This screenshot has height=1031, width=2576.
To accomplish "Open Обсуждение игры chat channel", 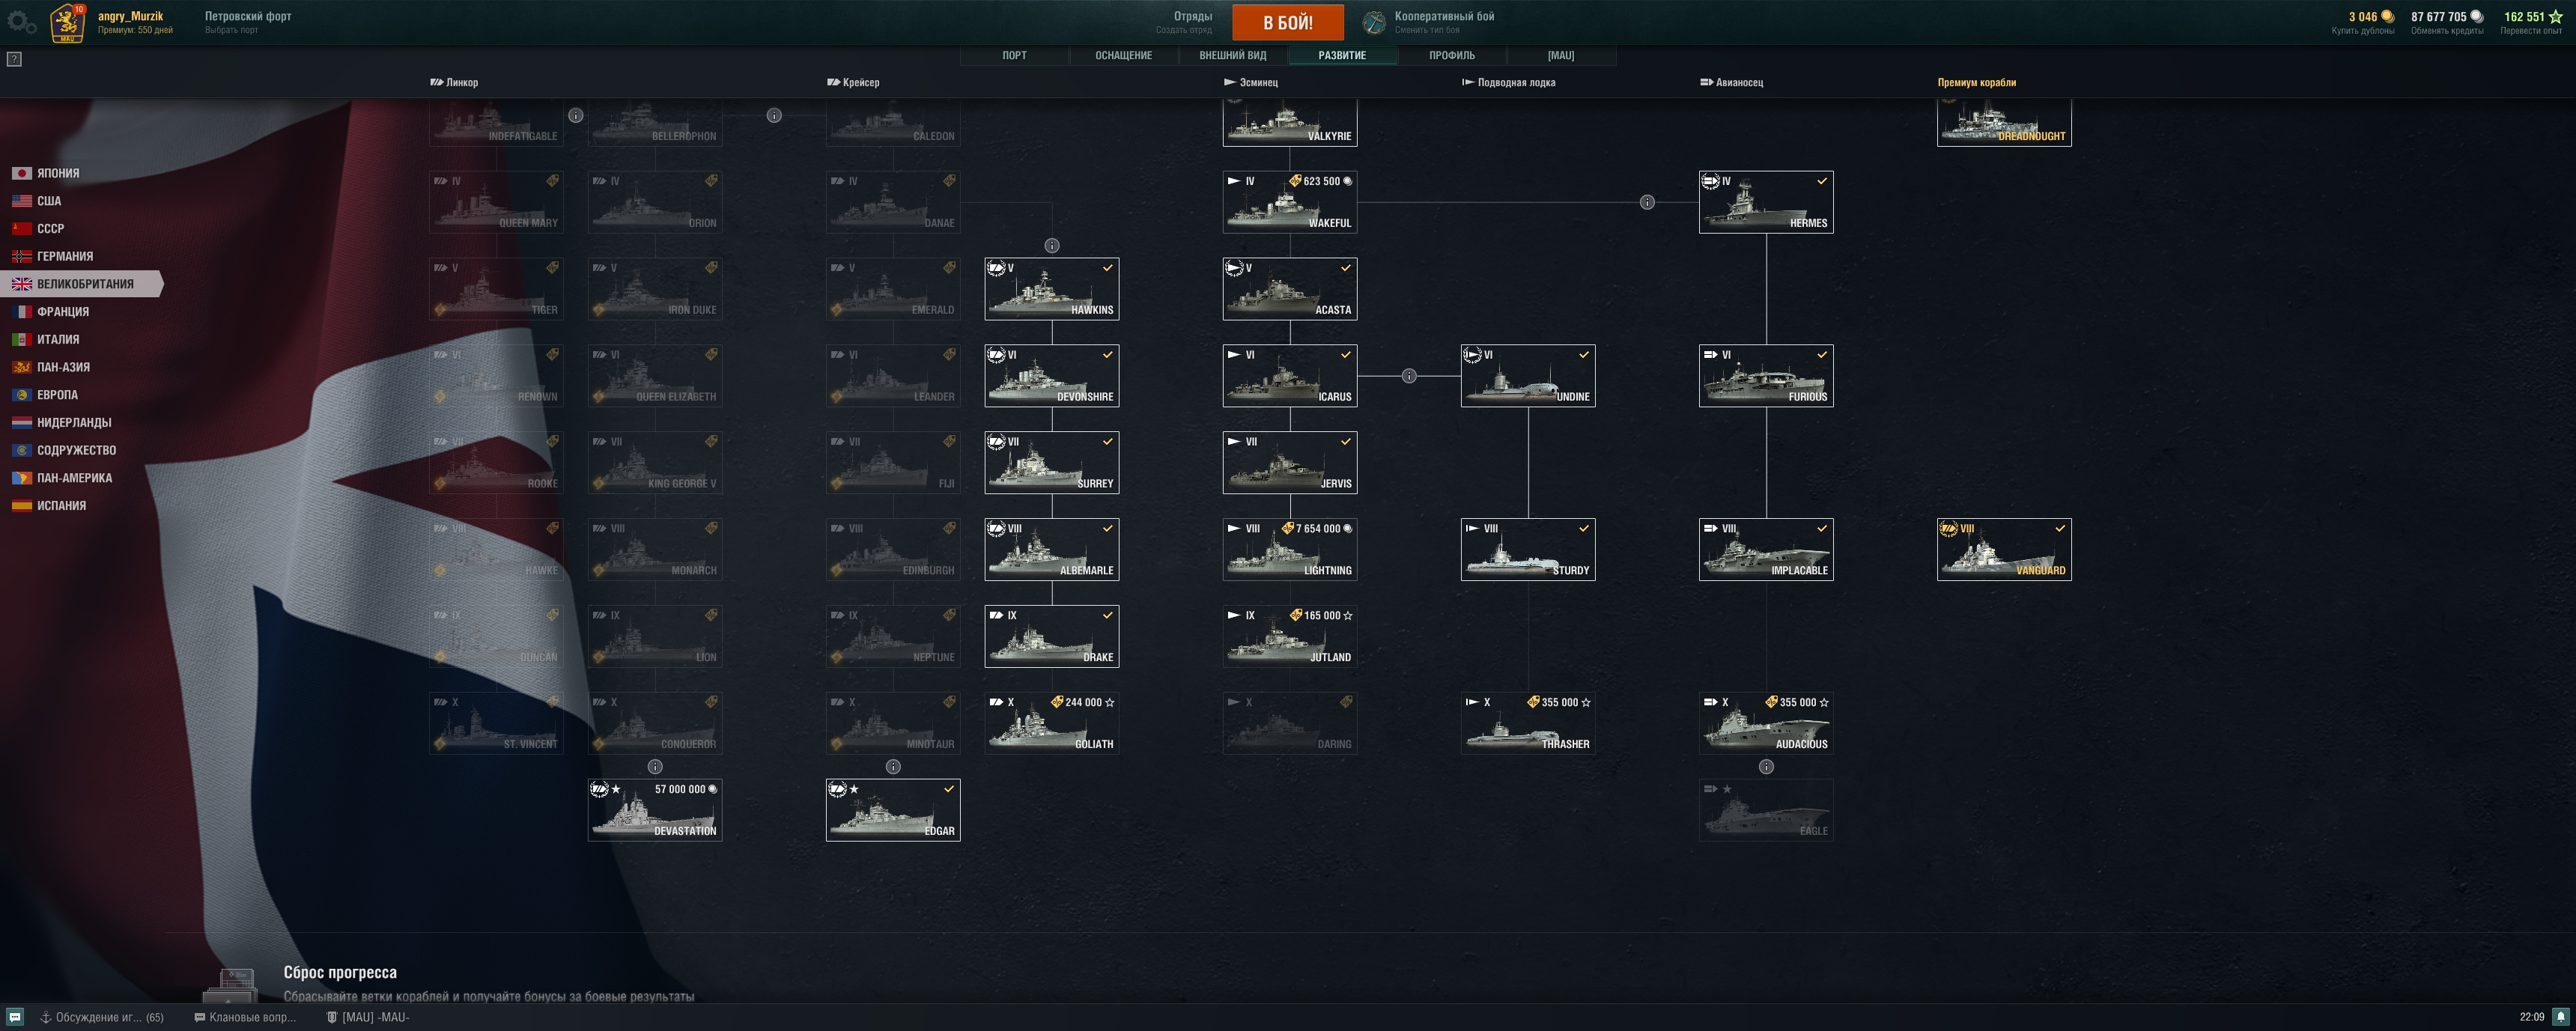I will coord(102,1017).
